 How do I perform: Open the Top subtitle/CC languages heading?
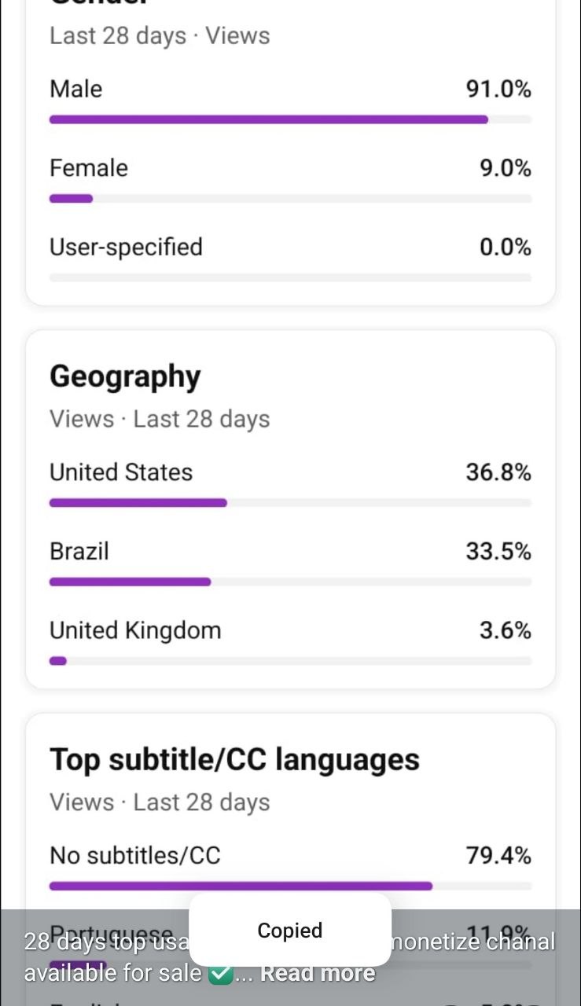234,760
